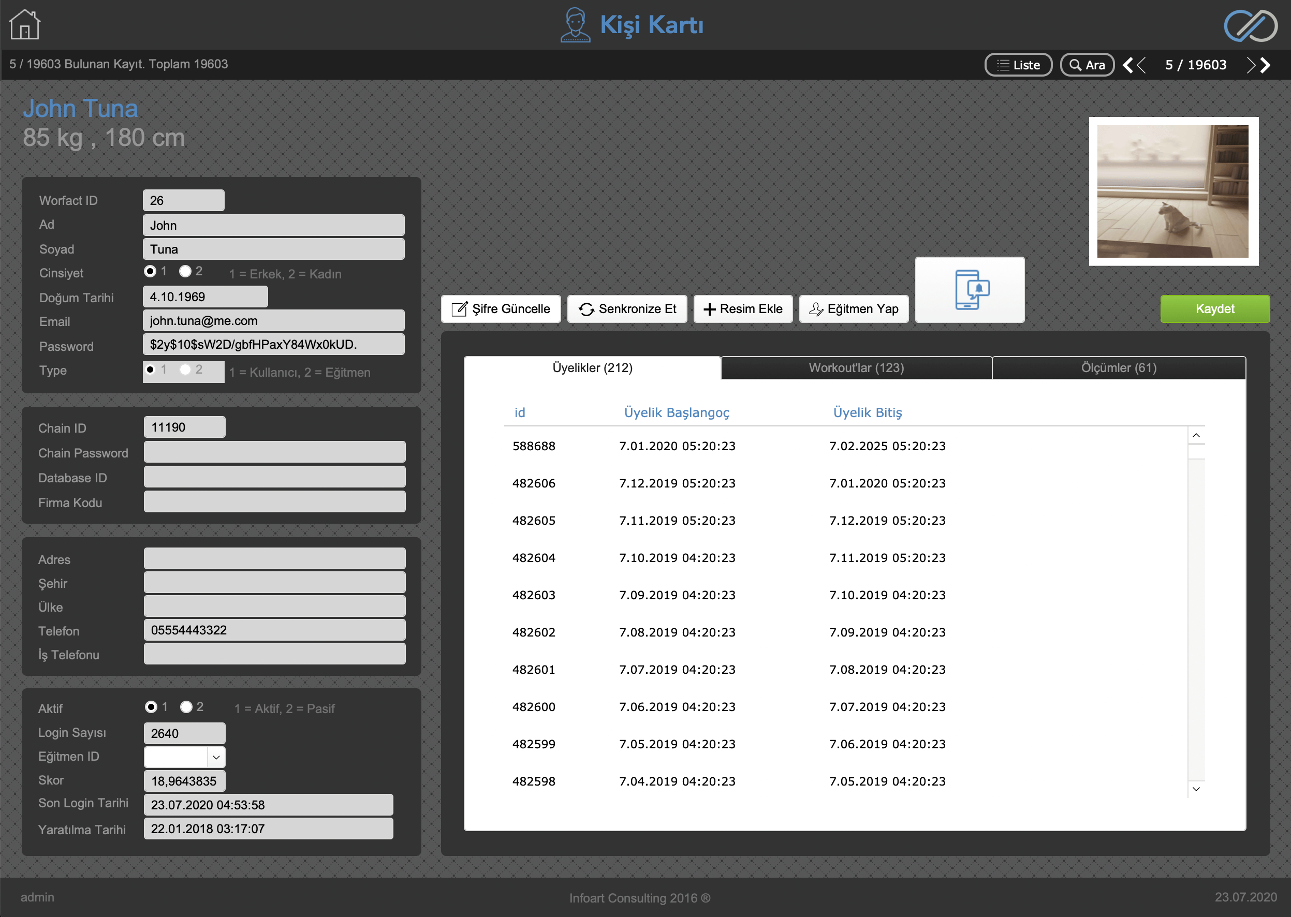Click the green Kaydet button

point(1215,309)
